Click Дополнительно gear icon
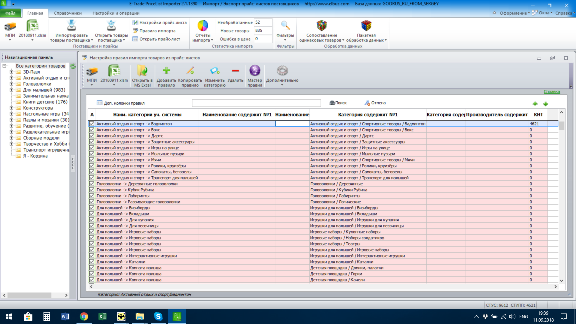576x324 pixels. [x=282, y=70]
